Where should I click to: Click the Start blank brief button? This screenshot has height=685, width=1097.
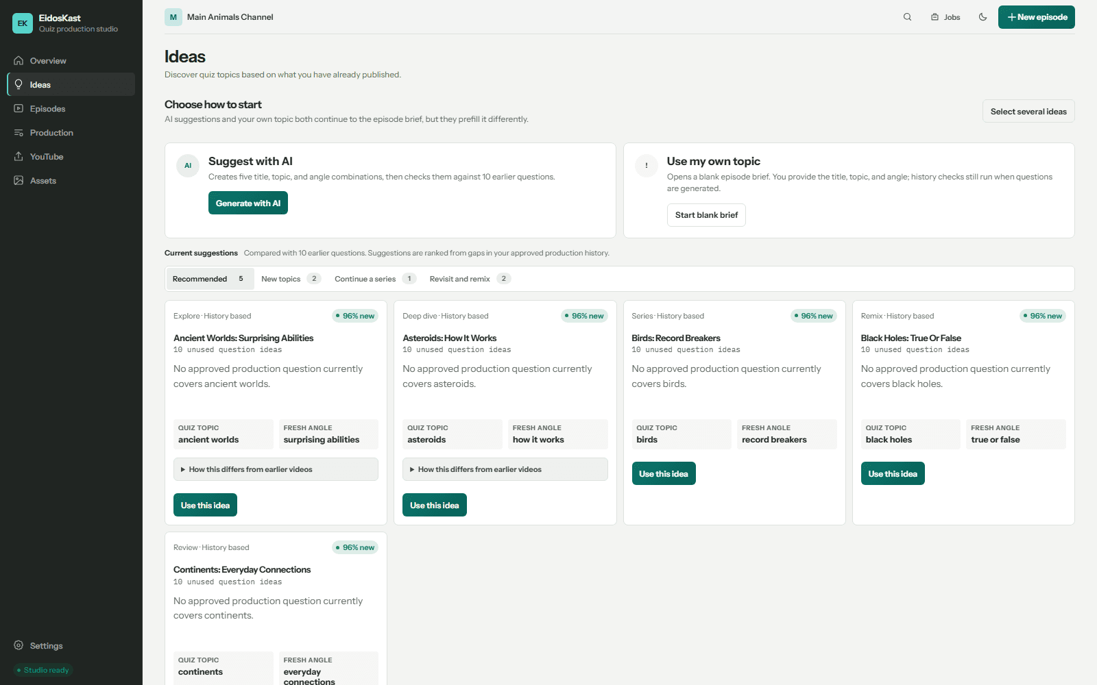[706, 215]
